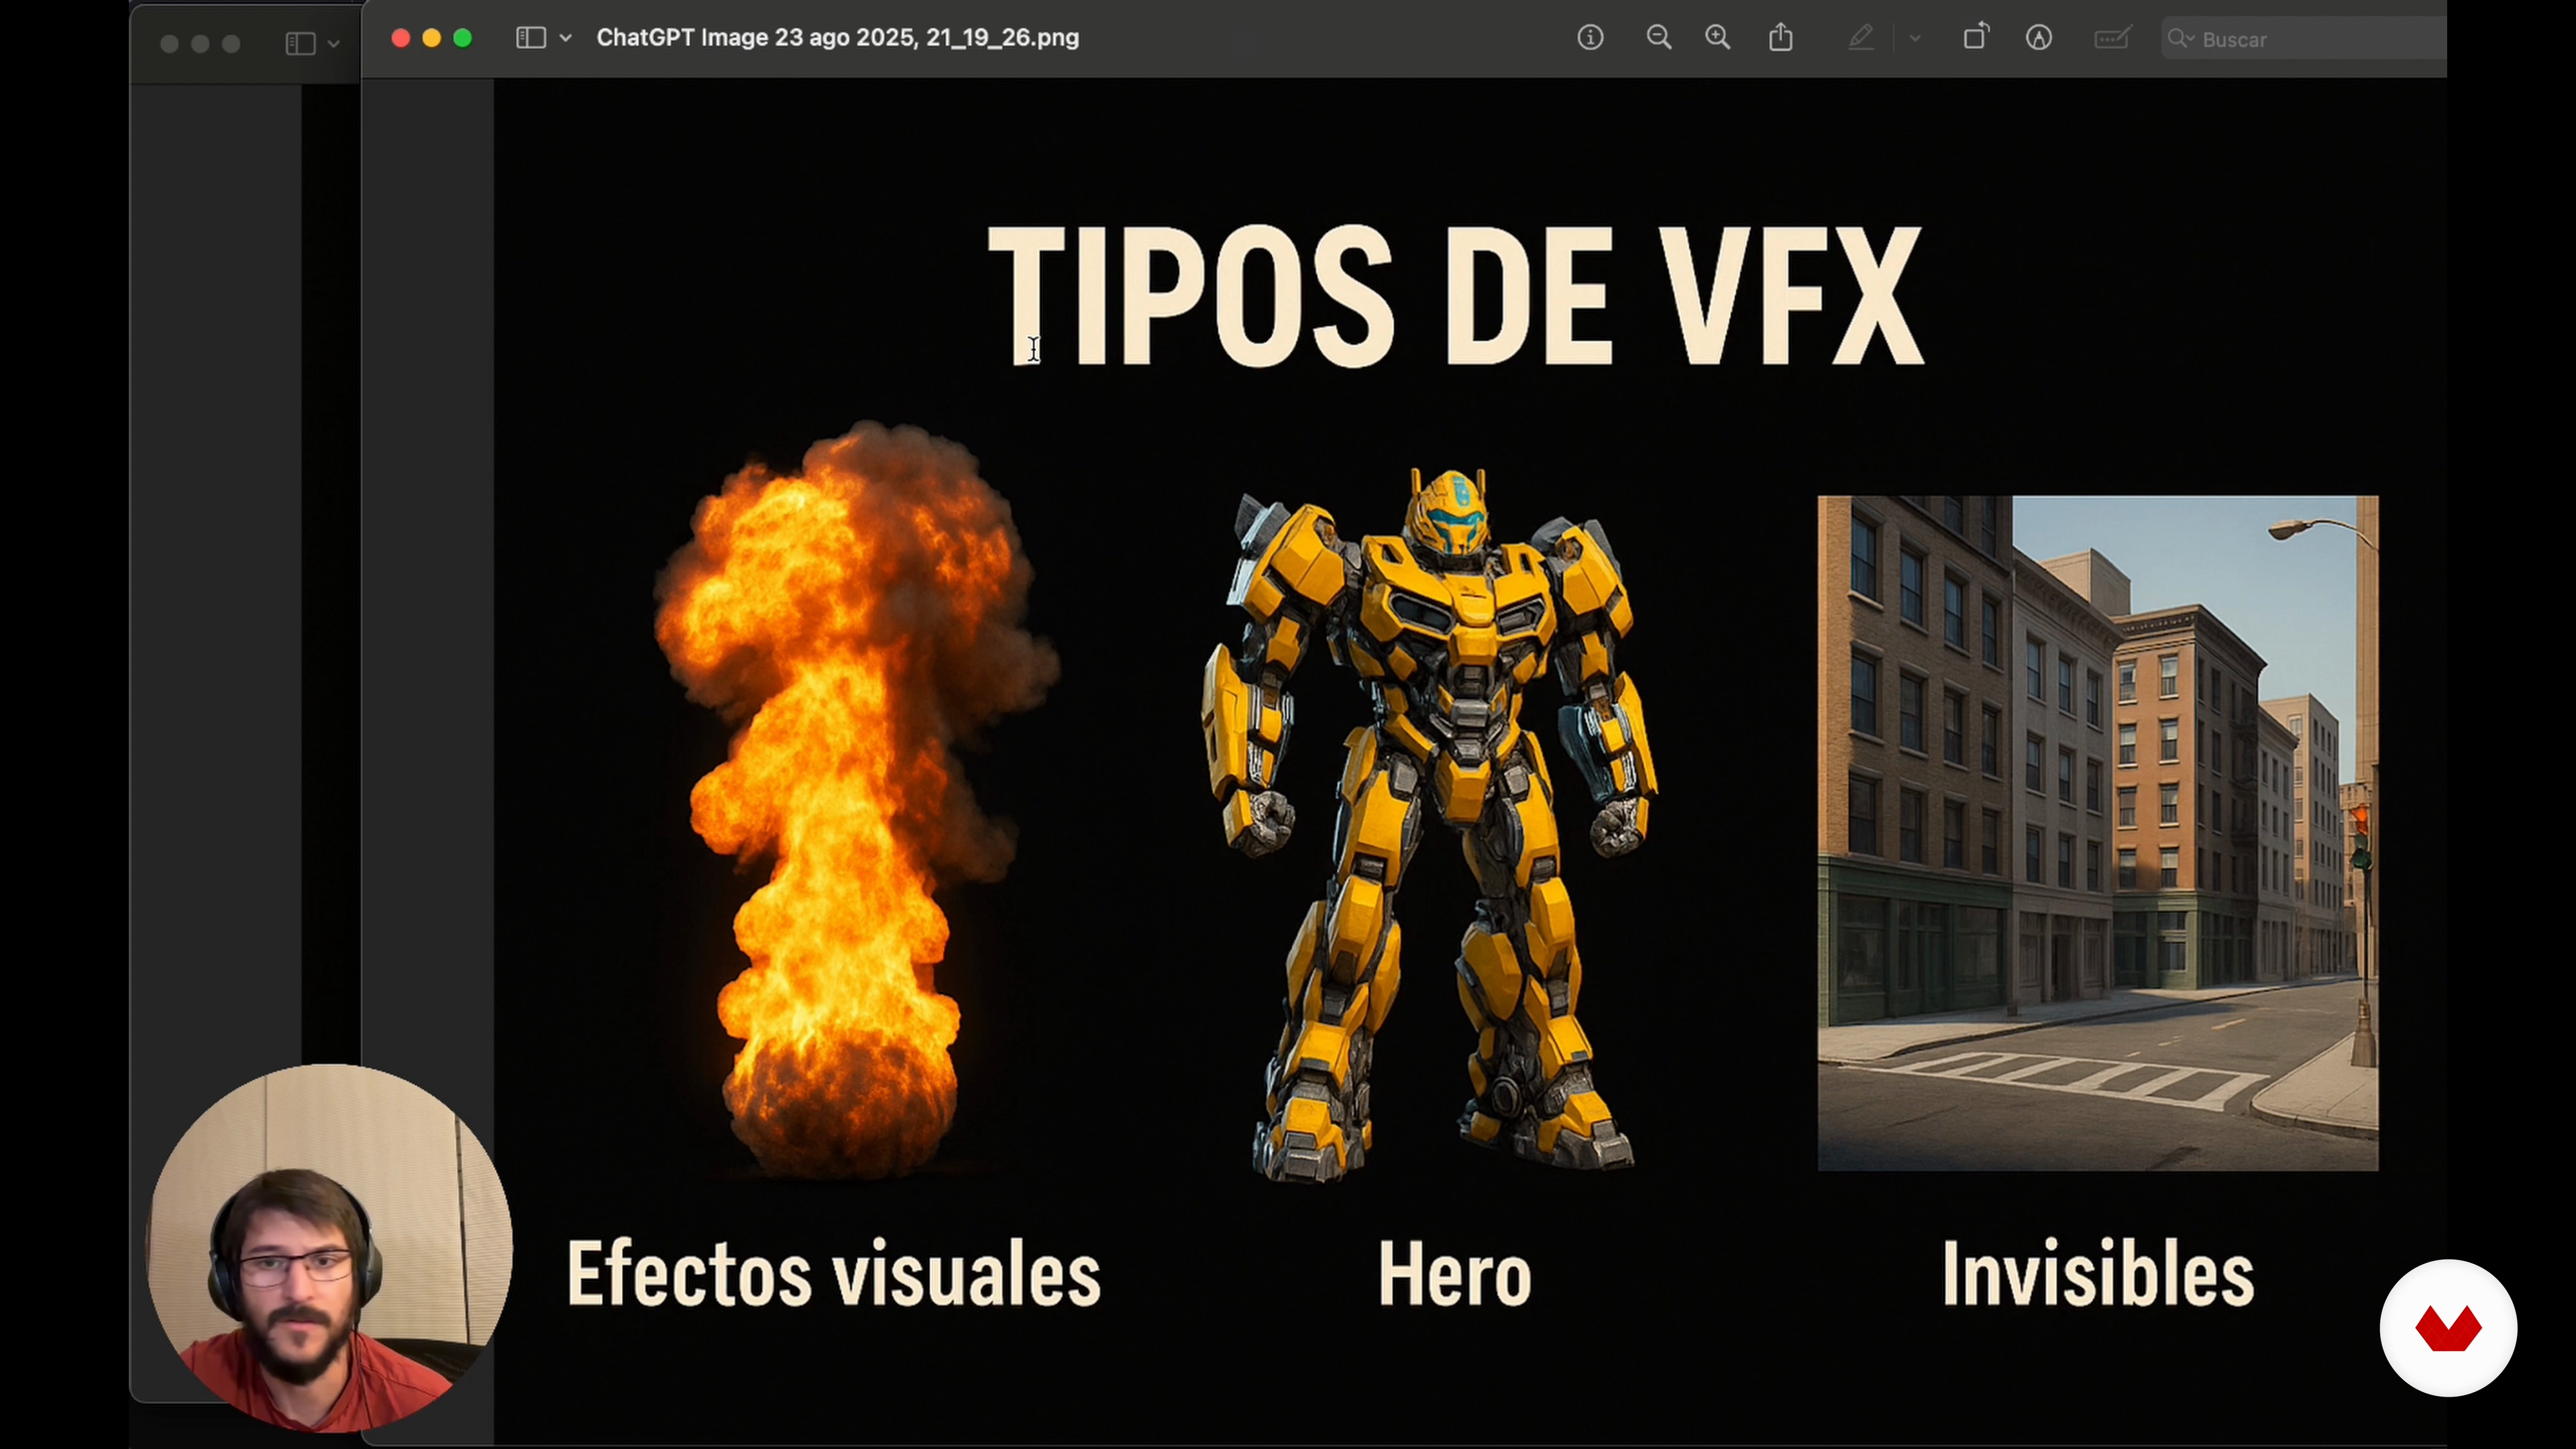Viewport: 2576px width, 1449px height.
Task: Click the yellow robot Hero image
Action: coord(1430,825)
